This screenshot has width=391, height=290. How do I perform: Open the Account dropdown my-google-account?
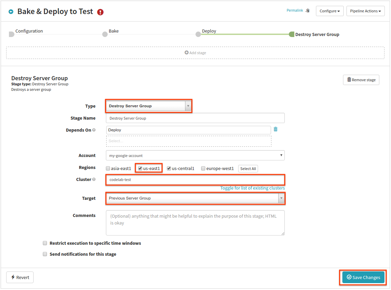pos(195,155)
